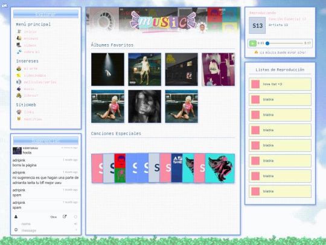
Task: Click the Artista 13 text
Action: (x=278, y=25)
